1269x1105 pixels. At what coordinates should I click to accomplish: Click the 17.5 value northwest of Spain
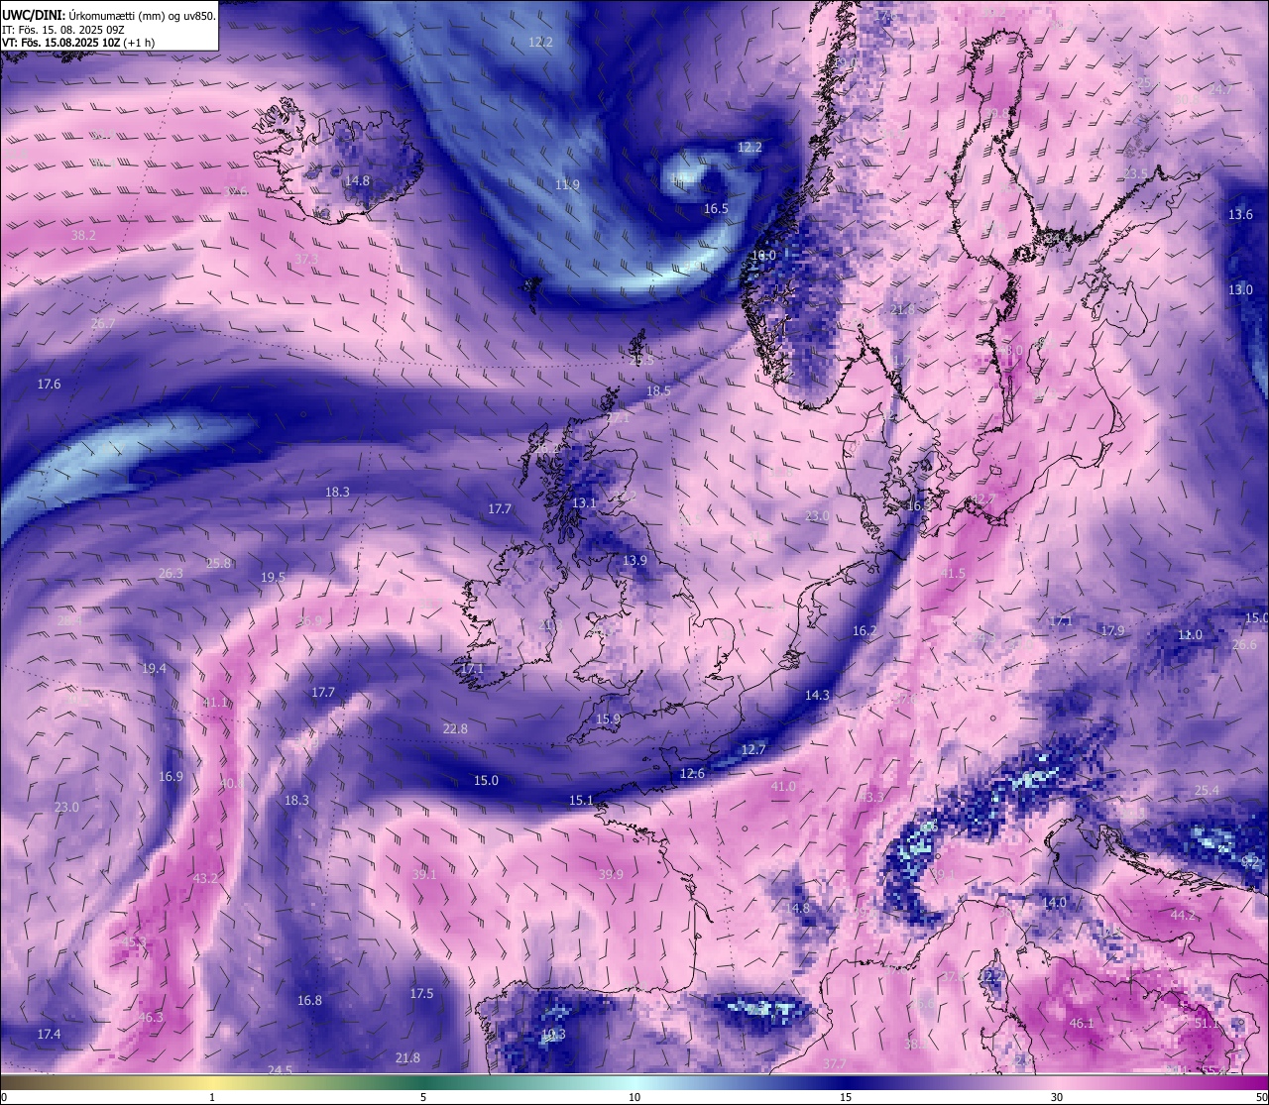(x=421, y=993)
